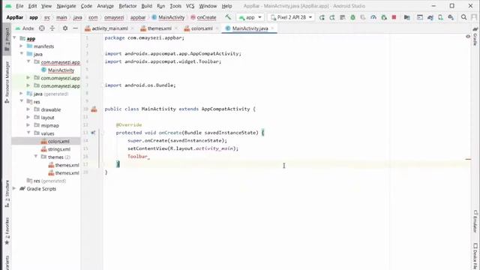The width and height of the screenshot is (480, 270).
Task: Open the Structure tool window
Action: coord(7,193)
